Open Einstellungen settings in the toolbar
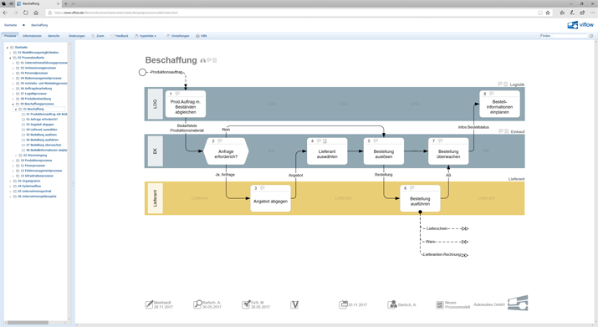 [x=177, y=36]
